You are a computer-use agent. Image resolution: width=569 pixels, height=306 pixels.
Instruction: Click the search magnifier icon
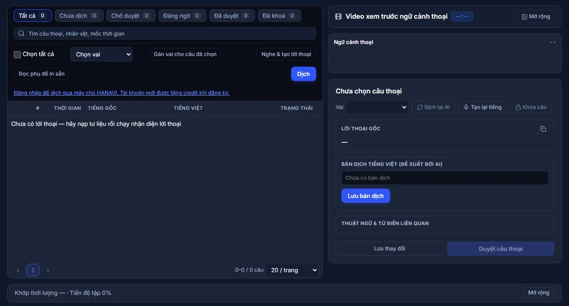point(21,33)
